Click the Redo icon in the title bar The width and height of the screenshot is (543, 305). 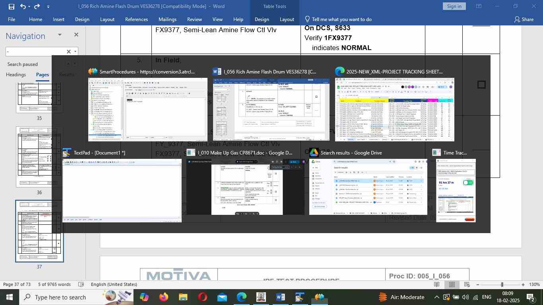point(37,6)
